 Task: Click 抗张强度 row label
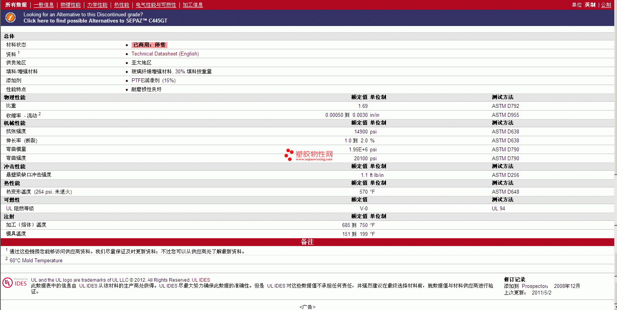tap(16, 132)
